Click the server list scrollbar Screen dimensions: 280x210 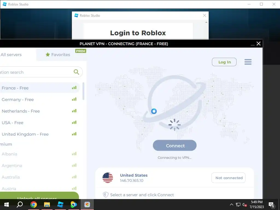point(83,91)
